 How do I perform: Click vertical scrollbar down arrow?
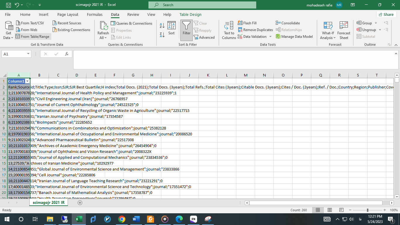tap(397, 197)
